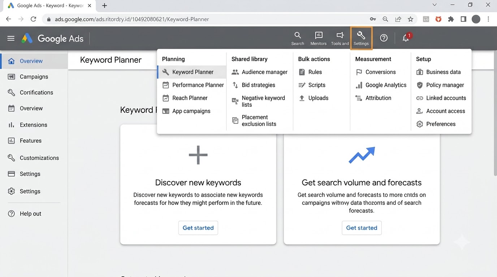
Task: Select Bid strategies
Action: pos(254,85)
